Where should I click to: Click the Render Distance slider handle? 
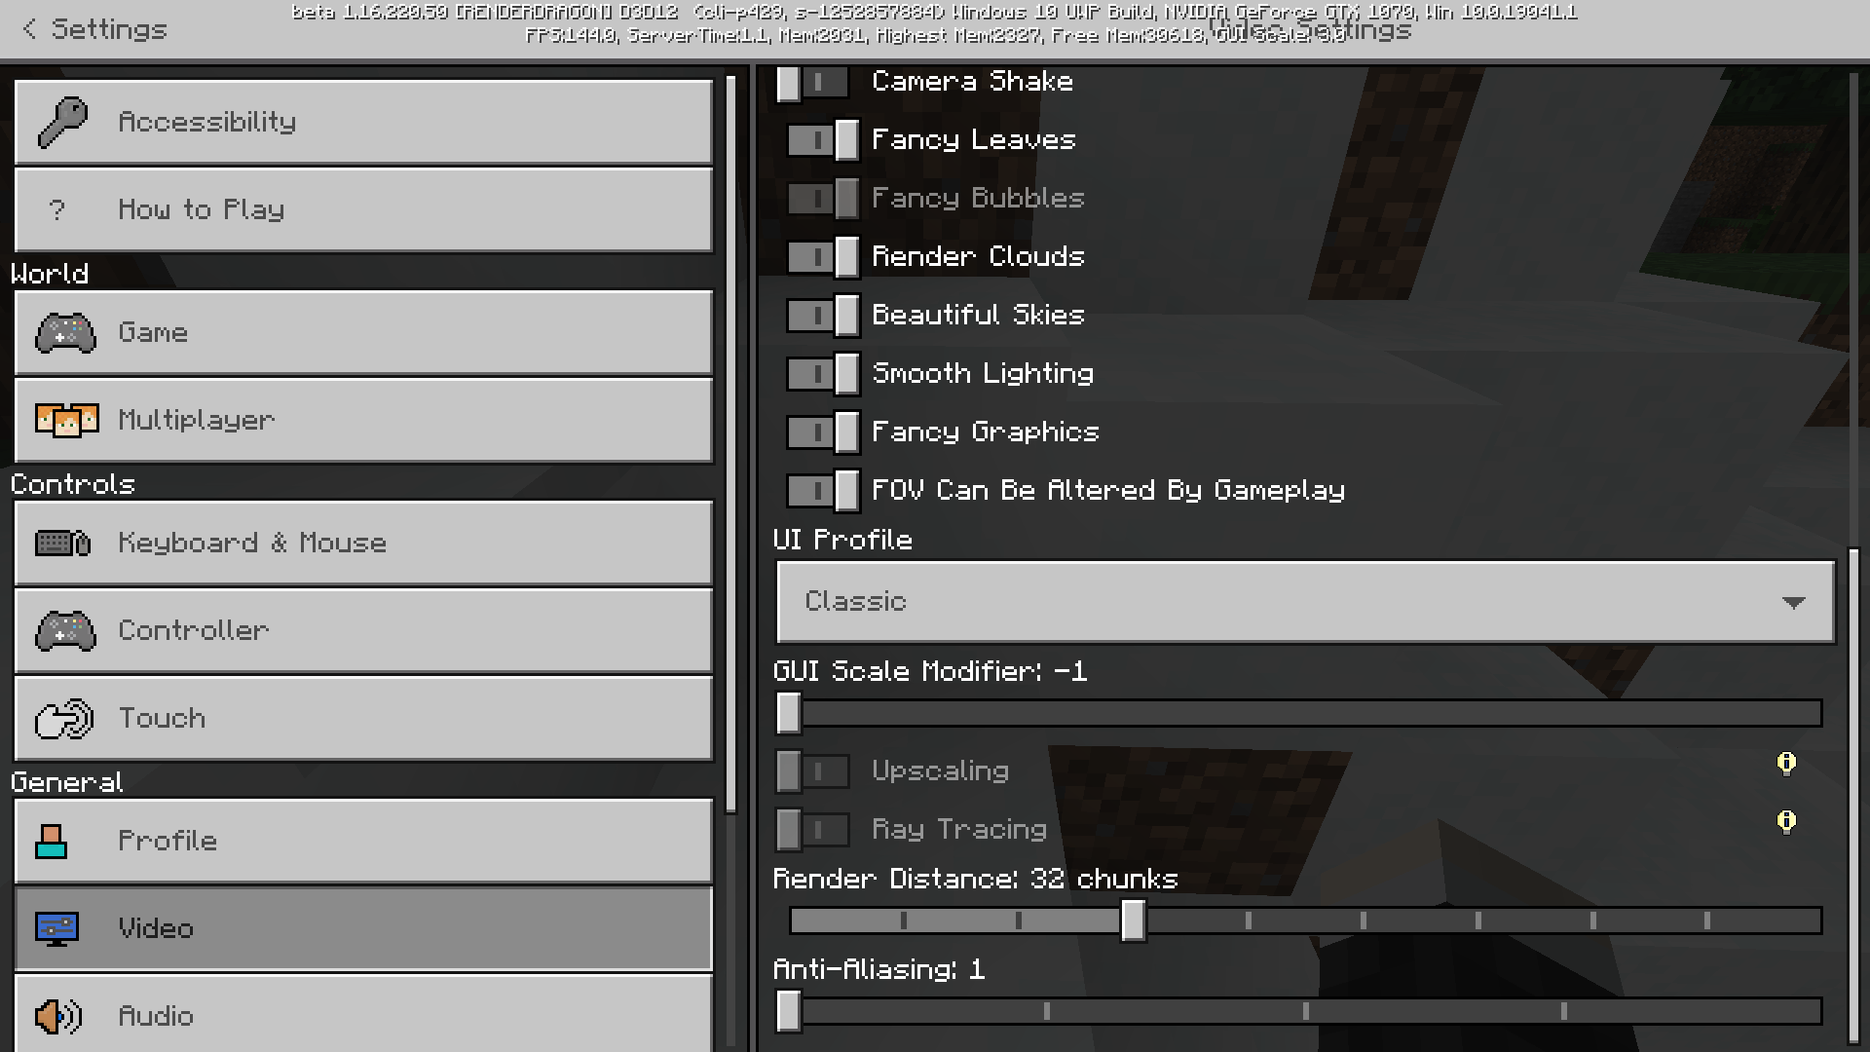point(1133,920)
